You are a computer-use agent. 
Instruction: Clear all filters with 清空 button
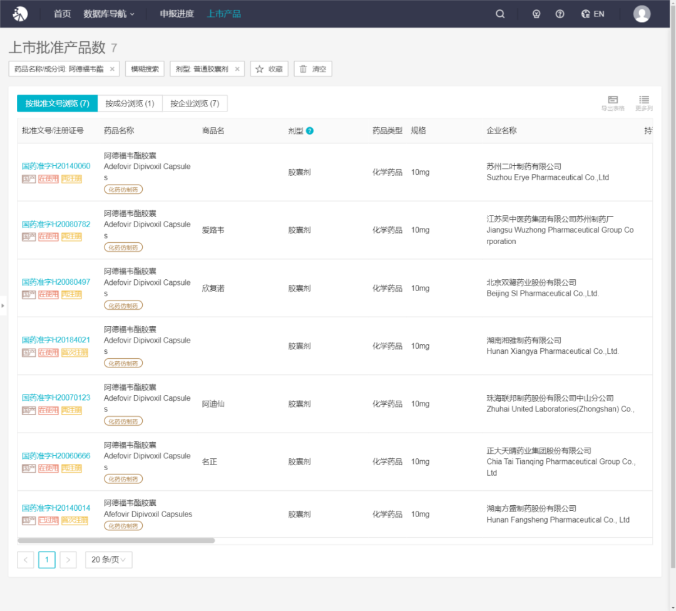pyautogui.click(x=313, y=69)
